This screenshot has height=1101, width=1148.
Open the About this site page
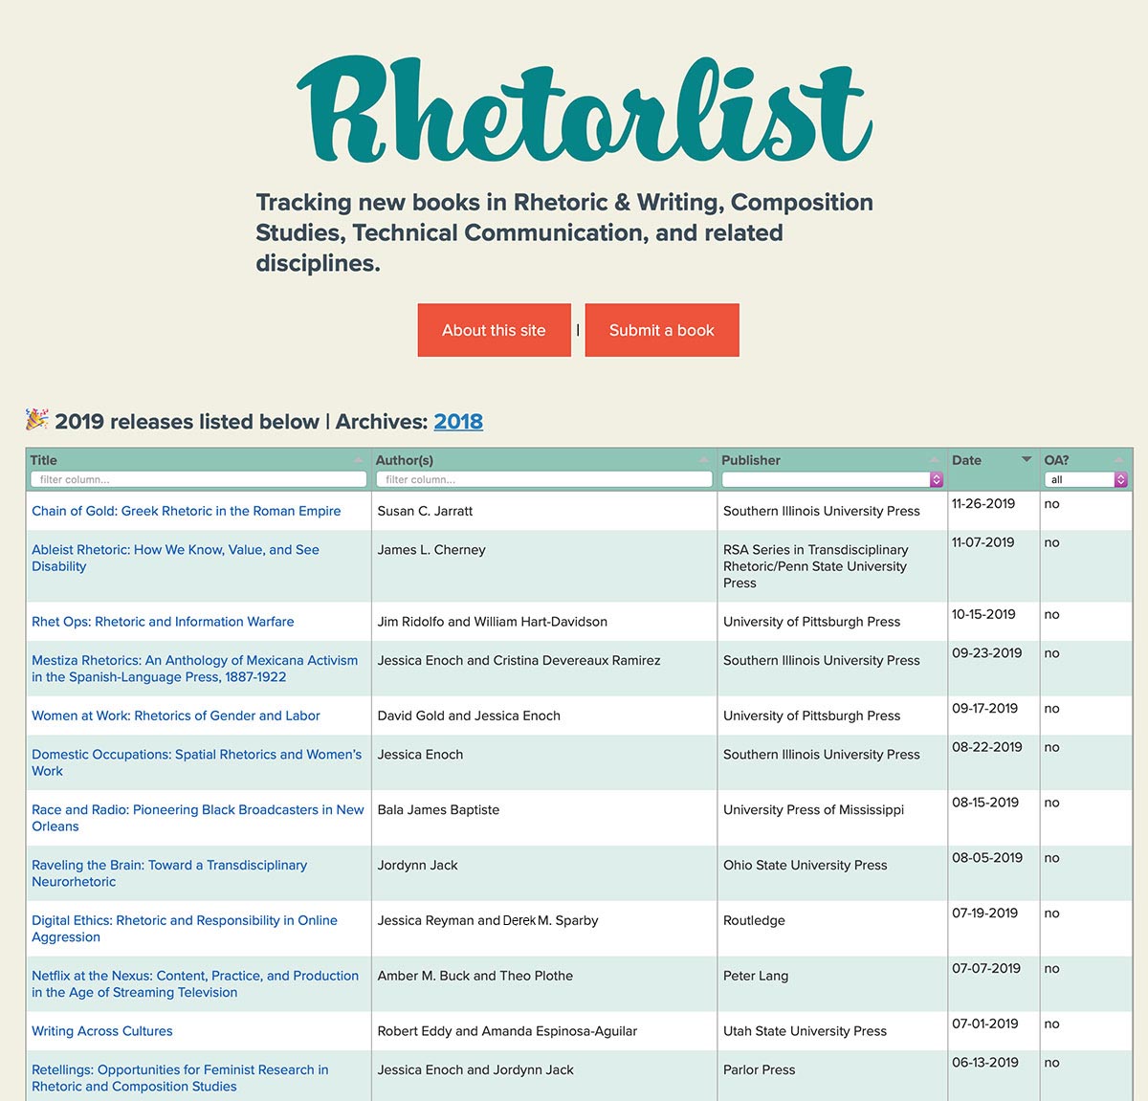coord(494,330)
